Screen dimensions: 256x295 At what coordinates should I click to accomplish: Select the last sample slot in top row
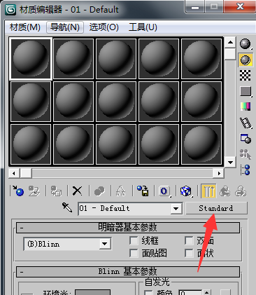click(x=201, y=59)
